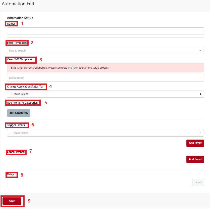Click the up-down arrows on the status select
Screen dimensions: 210x210
tap(200, 94)
